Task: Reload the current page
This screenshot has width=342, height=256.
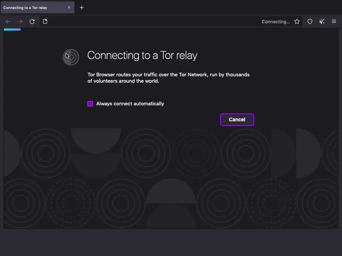Action: coord(32,22)
